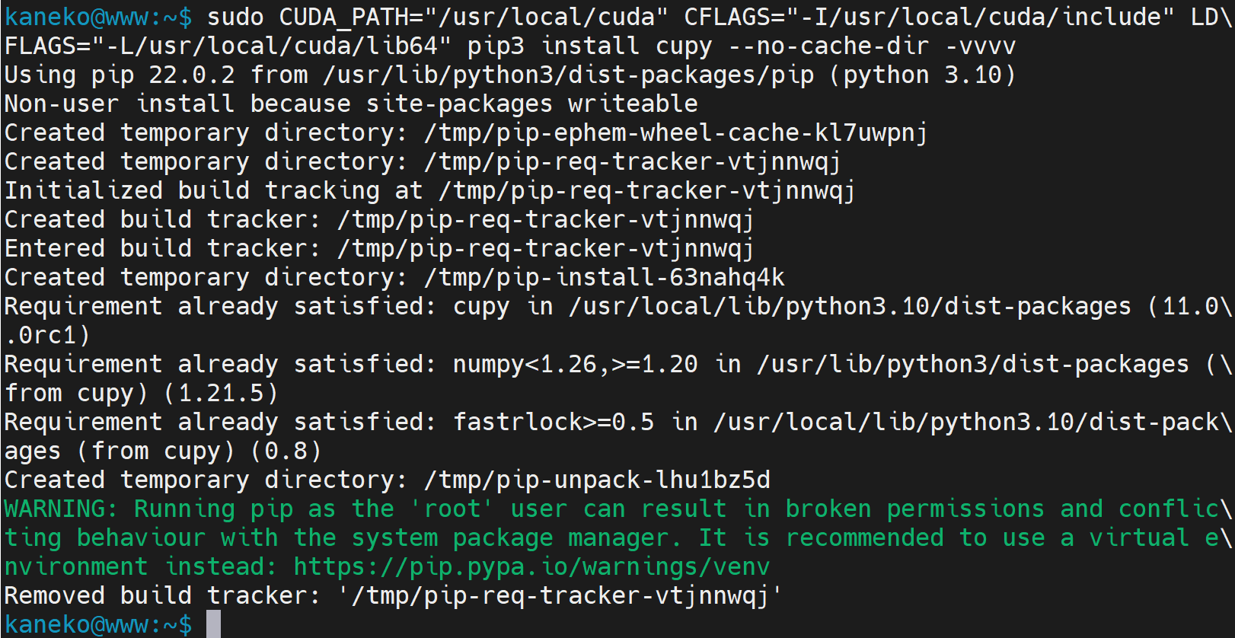Click the 'kaneko@www:~$' prompt on top line
The width and height of the screenshot is (1235, 638).
98,17
